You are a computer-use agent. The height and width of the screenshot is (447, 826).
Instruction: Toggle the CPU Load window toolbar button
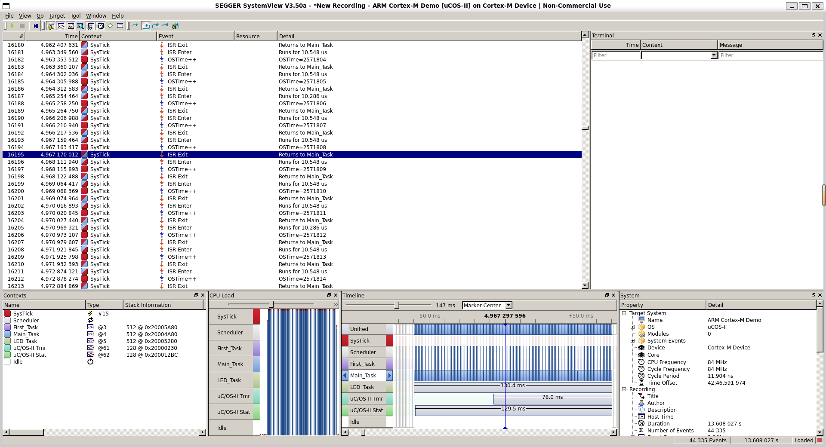point(71,26)
